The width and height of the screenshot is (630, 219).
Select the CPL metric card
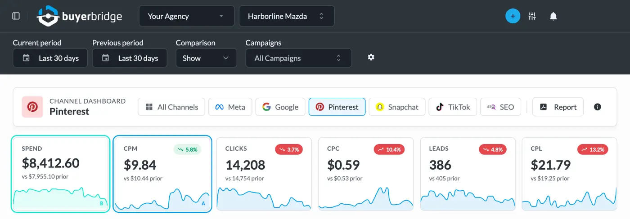570,174
